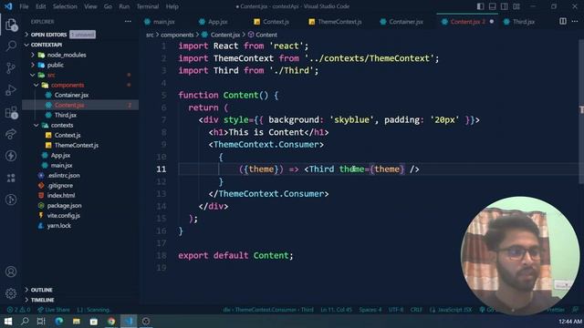Open File Explorer from taskbar
This screenshot has height=328, width=584.
point(77,321)
